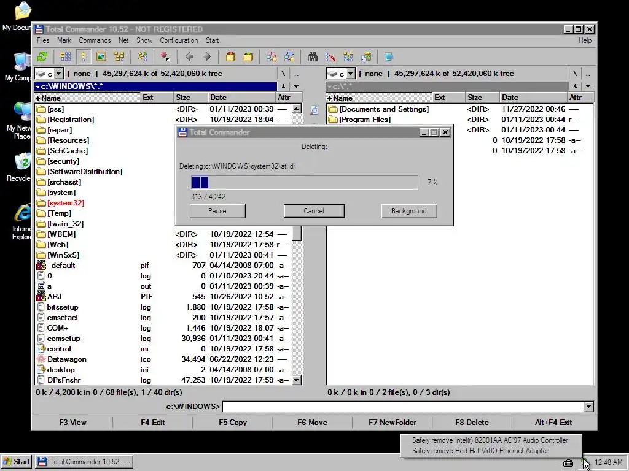629x471 pixels.
Task: Switch to Brief file names view icon
Action: [65, 57]
